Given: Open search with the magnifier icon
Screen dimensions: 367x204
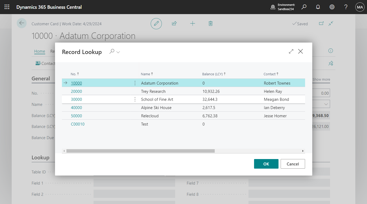Looking at the screenshot, I should click(x=304, y=7).
